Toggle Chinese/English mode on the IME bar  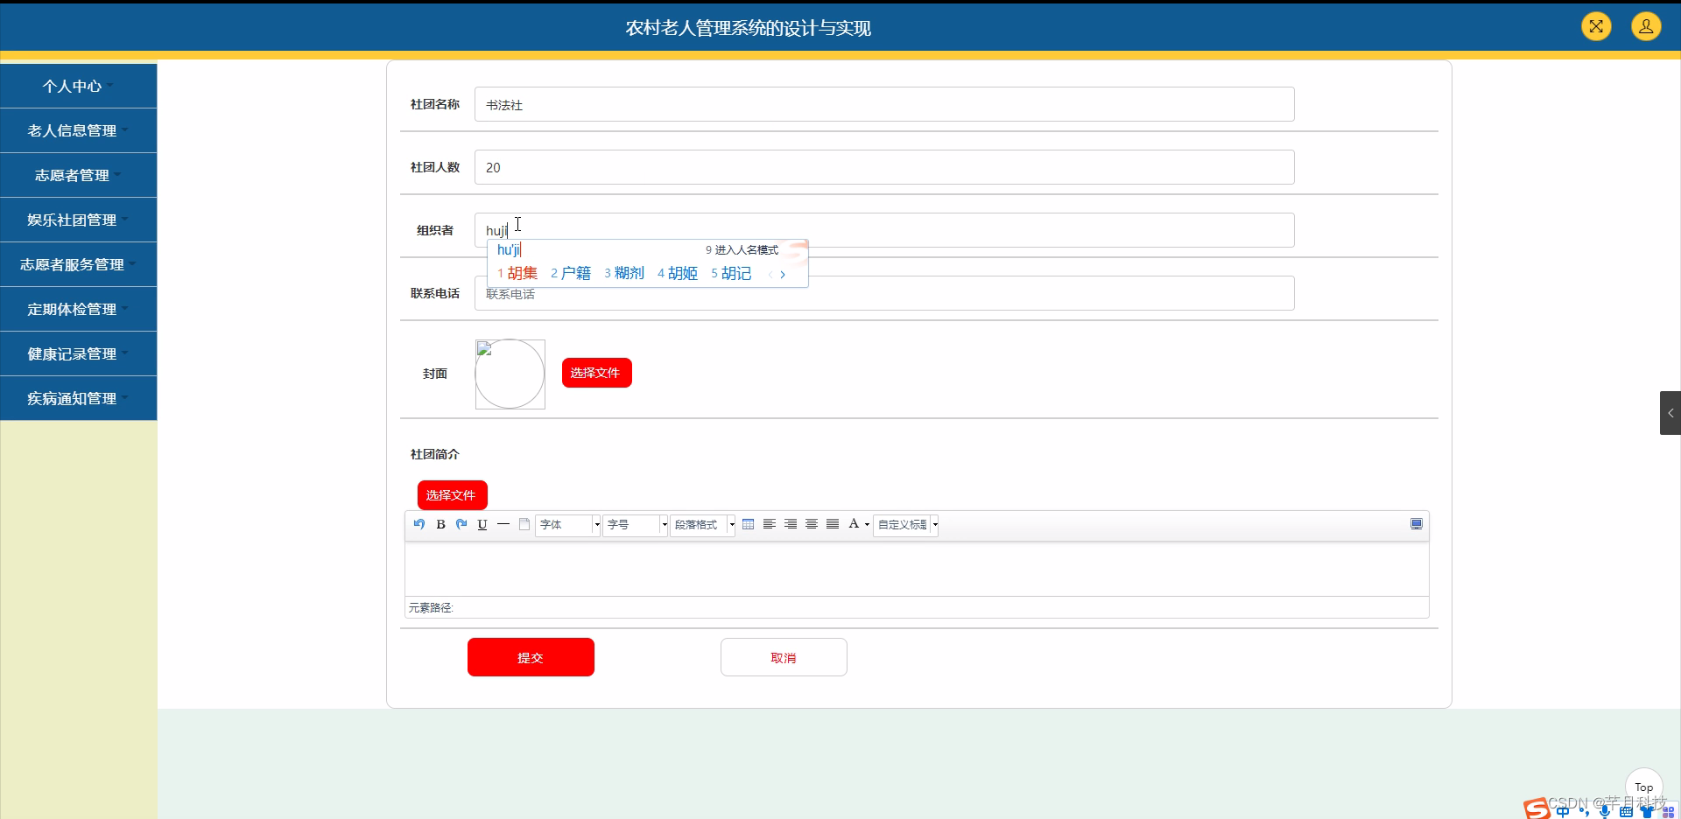(x=1564, y=811)
